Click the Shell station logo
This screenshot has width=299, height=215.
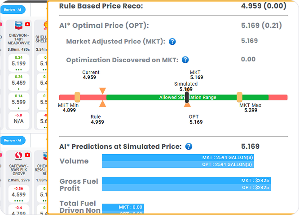coord(45,24)
